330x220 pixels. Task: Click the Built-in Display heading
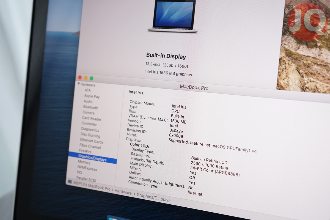pyautogui.click(x=166, y=56)
